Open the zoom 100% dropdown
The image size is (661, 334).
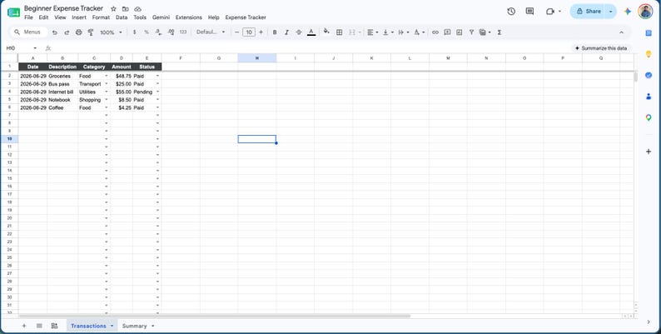[111, 32]
